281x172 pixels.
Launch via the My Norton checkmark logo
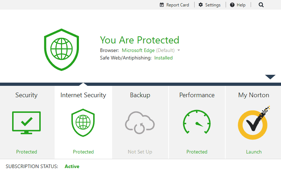[x=254, y=123]
